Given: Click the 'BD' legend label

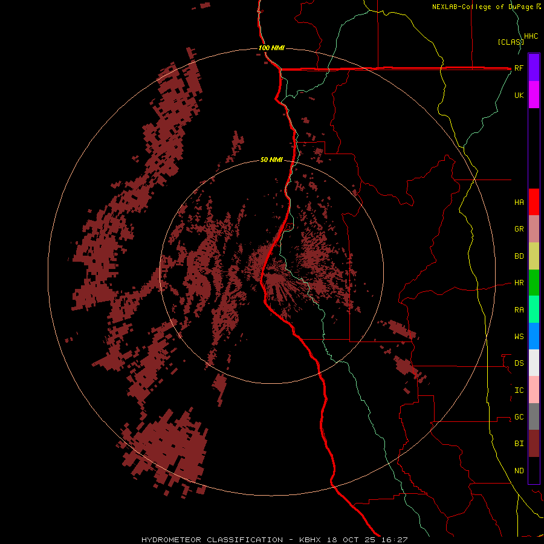Looking at the screenshot, I should [519, 256].
